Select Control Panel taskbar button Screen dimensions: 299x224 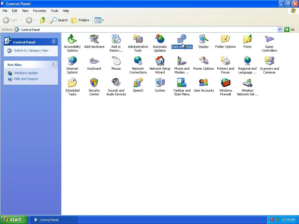[x=54, y=220]
